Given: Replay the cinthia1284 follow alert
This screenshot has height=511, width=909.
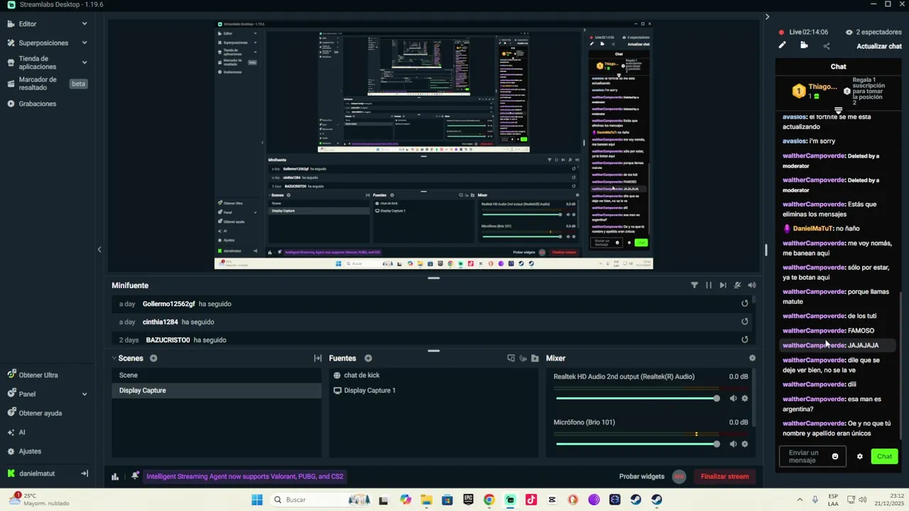Looking at the screenshot, I should click(745, 322).
